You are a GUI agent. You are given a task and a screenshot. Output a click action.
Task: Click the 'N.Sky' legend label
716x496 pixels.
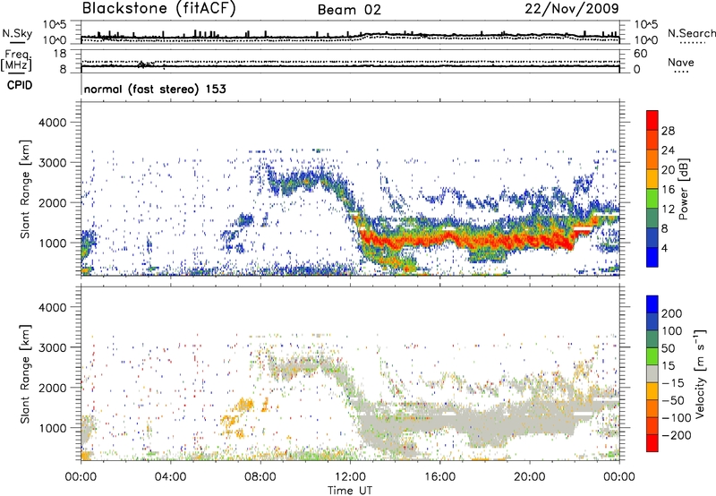click(x=17, y=33)
